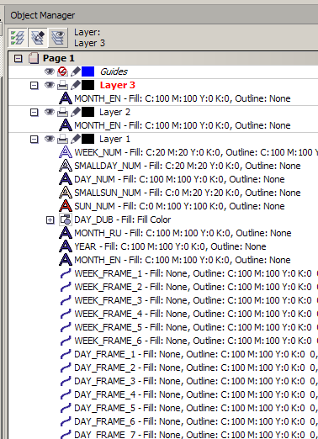Click text icon of MONTH_EN in Layer 3
The height and width of the screenshot is (439, 318).
point(66,98)
